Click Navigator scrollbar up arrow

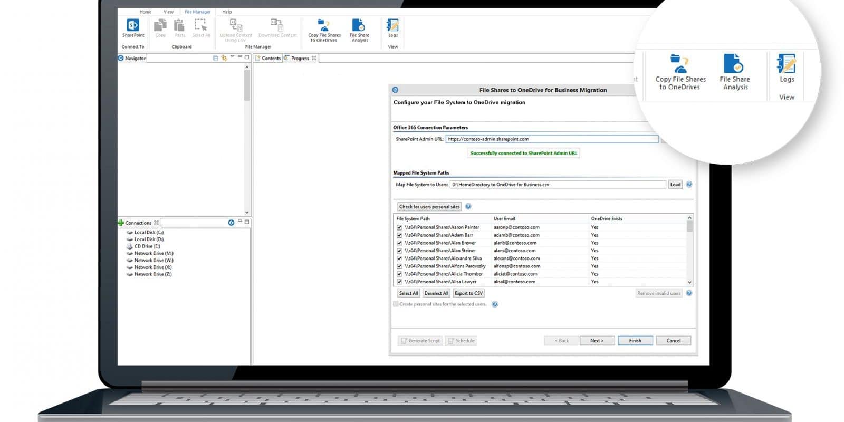coord(246,68)
